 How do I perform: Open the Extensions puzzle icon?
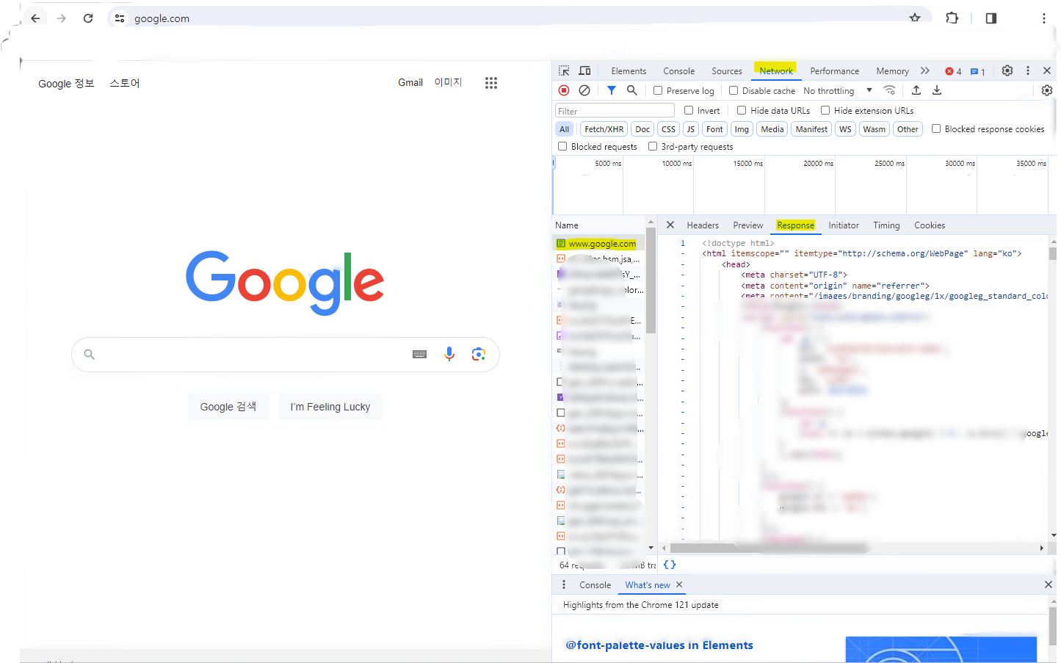click(x=952, y=18)
